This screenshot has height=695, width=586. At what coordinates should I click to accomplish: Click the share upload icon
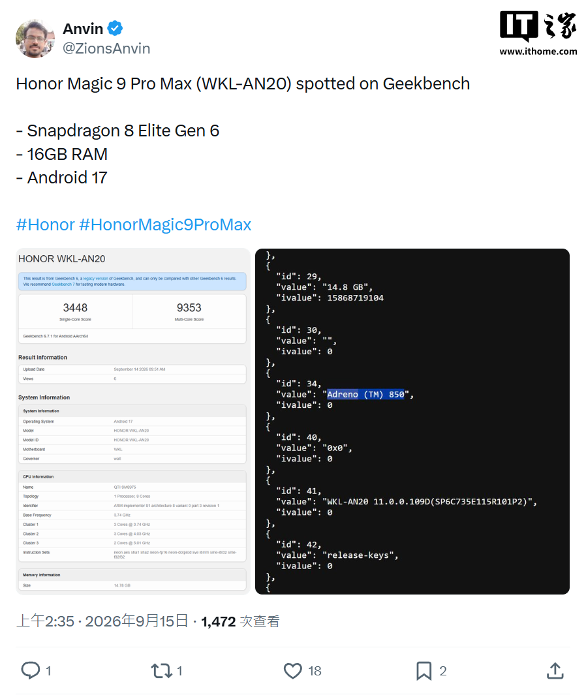[555, 671]
